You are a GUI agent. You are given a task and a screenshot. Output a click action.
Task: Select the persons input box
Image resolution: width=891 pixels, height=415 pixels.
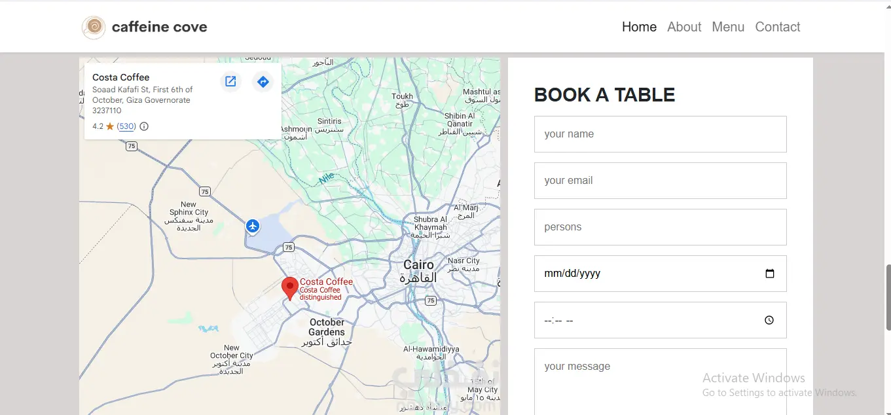660,227
